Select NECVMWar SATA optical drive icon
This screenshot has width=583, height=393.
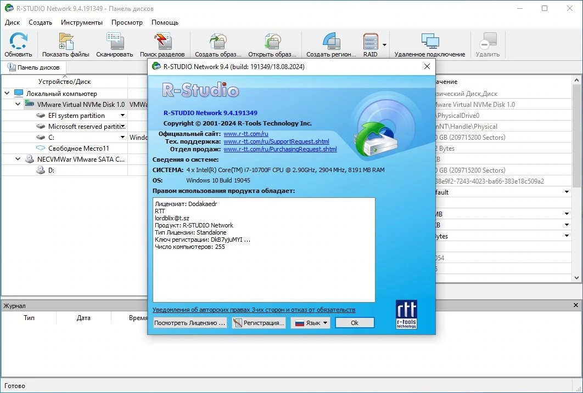[30, 159]
